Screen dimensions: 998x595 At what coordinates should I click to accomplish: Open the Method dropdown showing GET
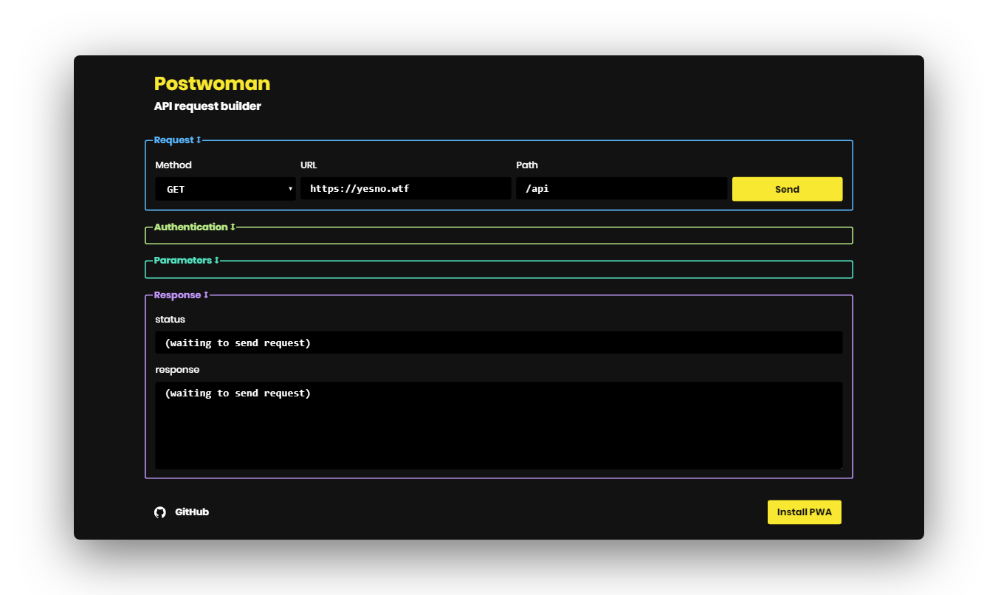point(225,189)
